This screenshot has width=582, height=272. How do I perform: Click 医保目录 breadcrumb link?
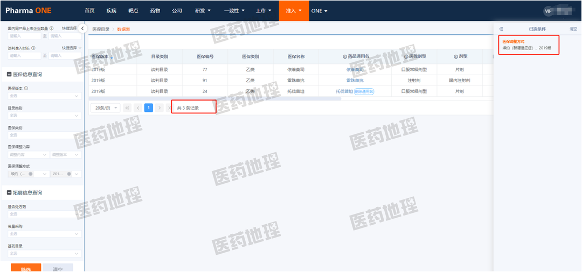(x=101, y=29)
